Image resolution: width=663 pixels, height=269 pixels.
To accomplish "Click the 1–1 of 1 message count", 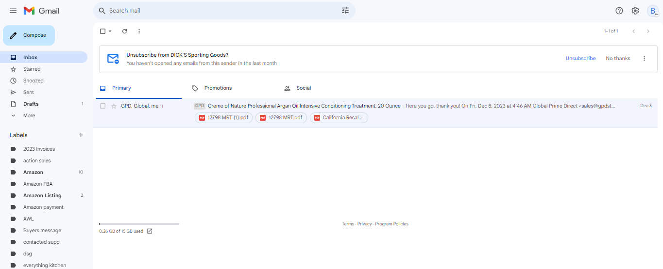I will 611,31.
